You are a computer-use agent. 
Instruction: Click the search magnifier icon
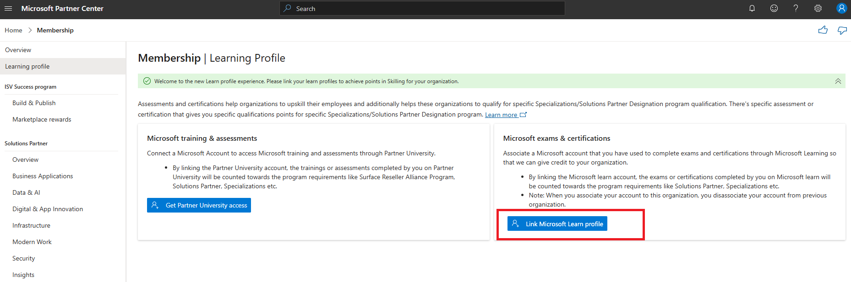pos(287,8)
